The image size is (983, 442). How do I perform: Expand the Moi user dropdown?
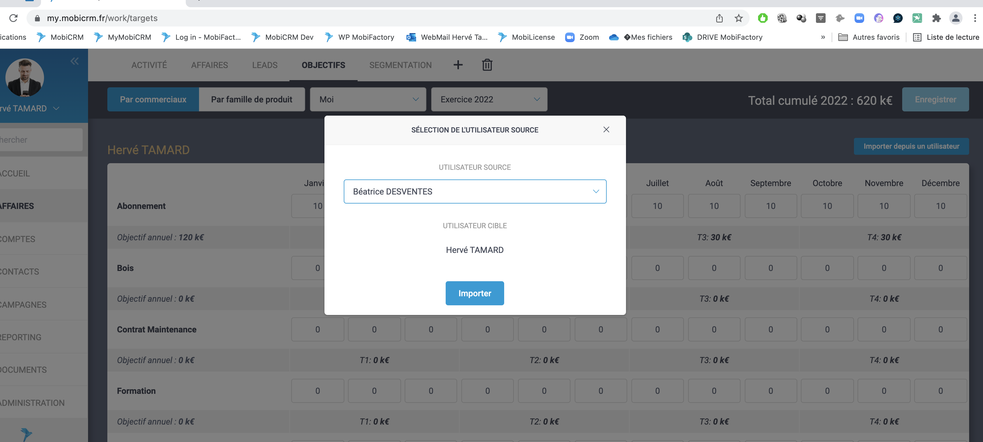click(x=368, y=99)
